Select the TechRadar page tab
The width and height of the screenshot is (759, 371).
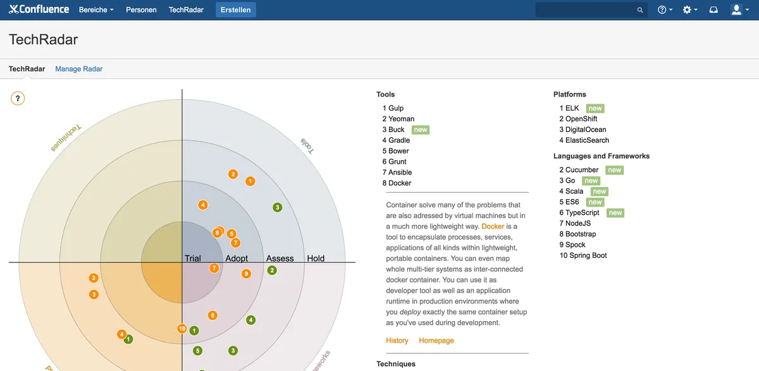coord(27,69)
